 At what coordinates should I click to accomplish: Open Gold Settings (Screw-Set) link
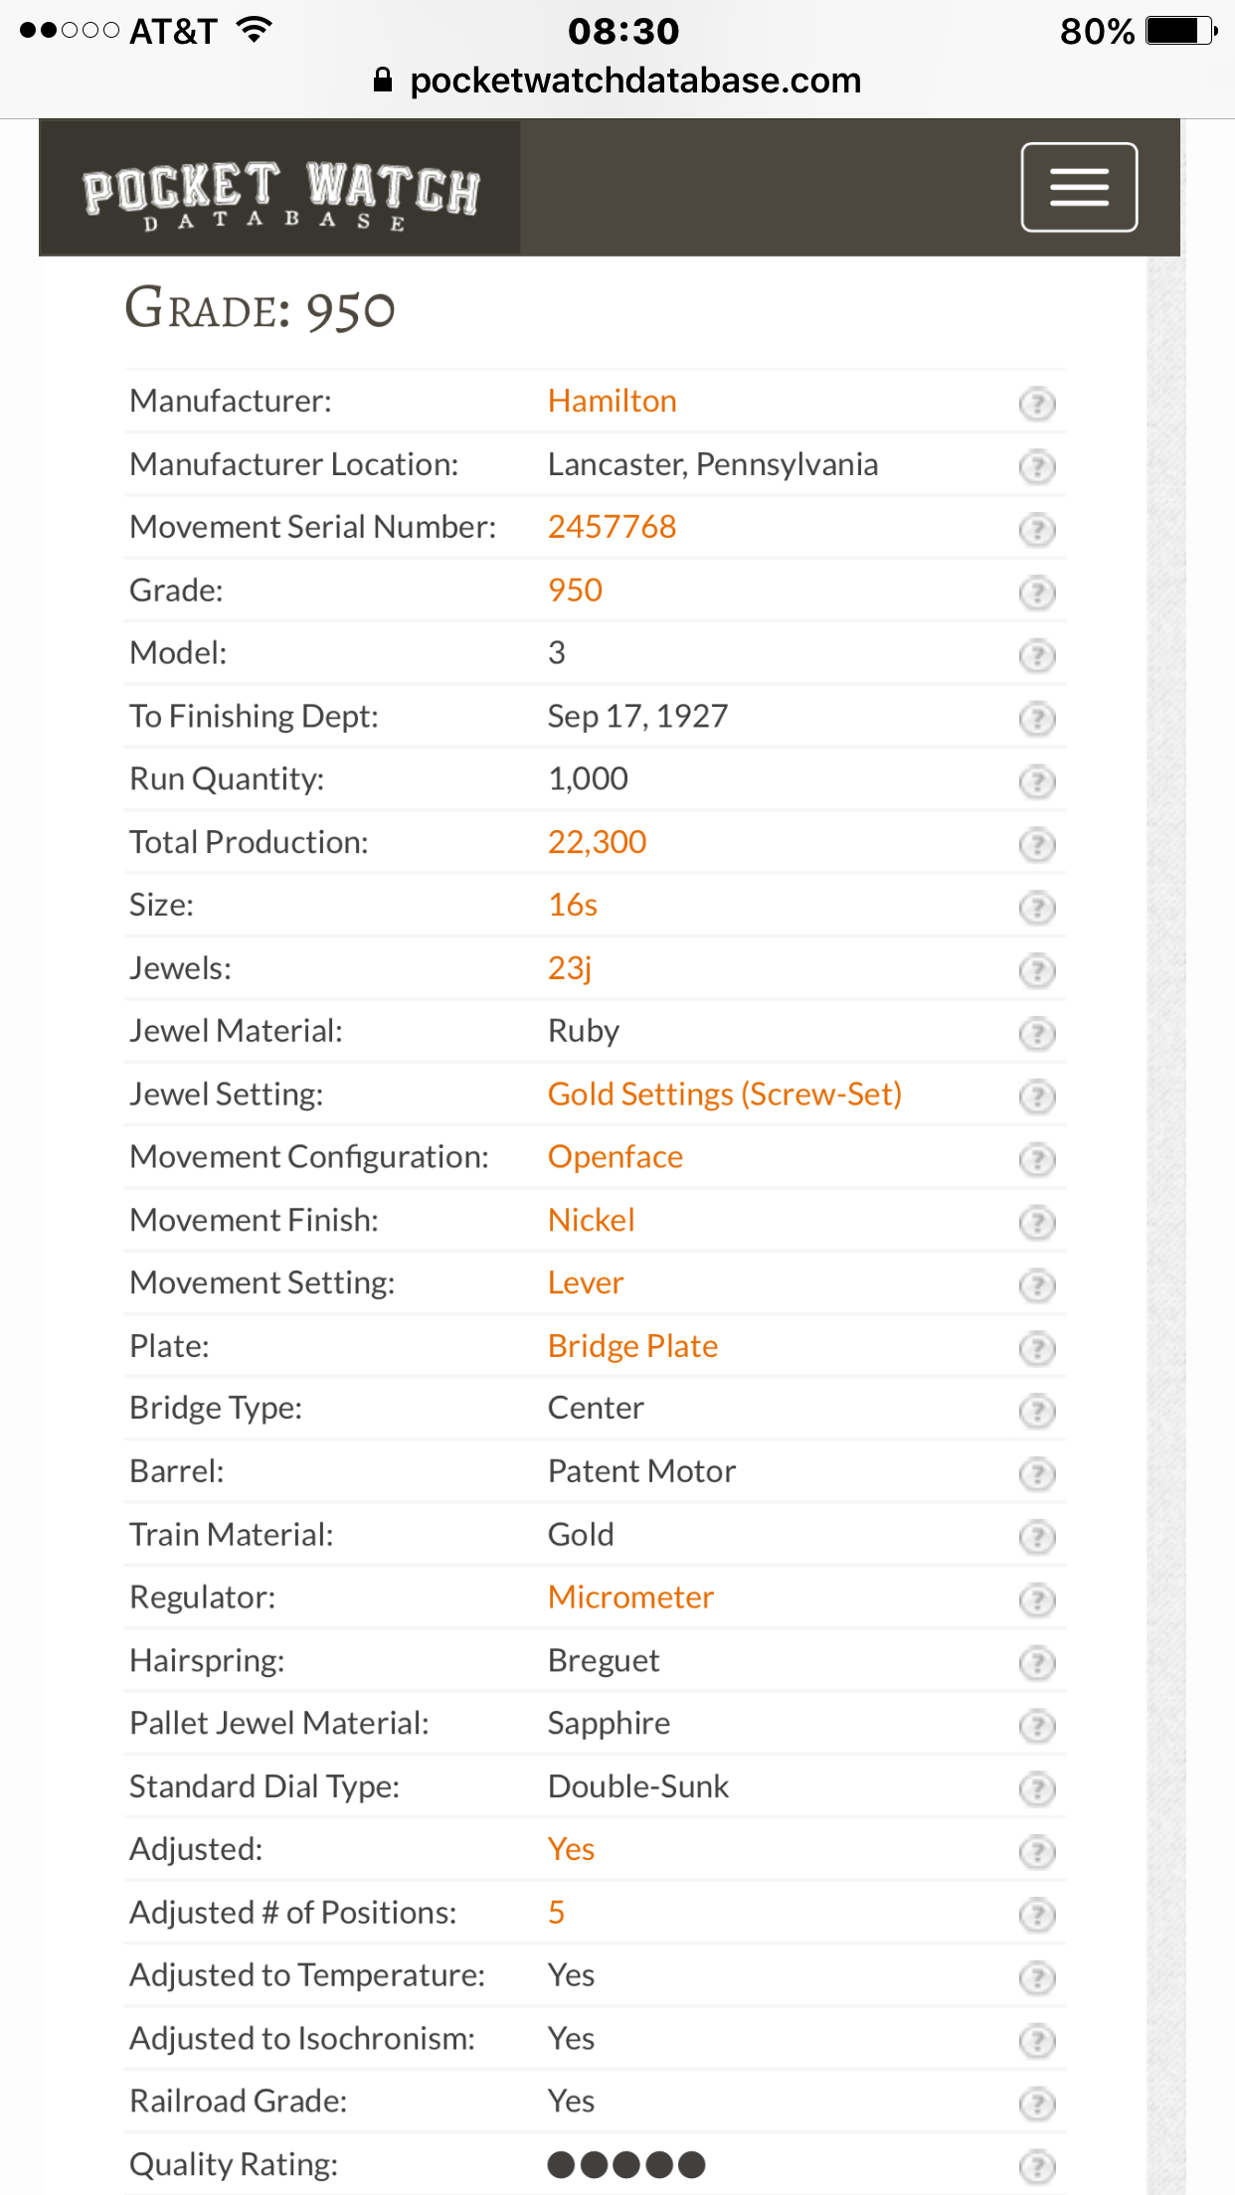coord(724,1094)
